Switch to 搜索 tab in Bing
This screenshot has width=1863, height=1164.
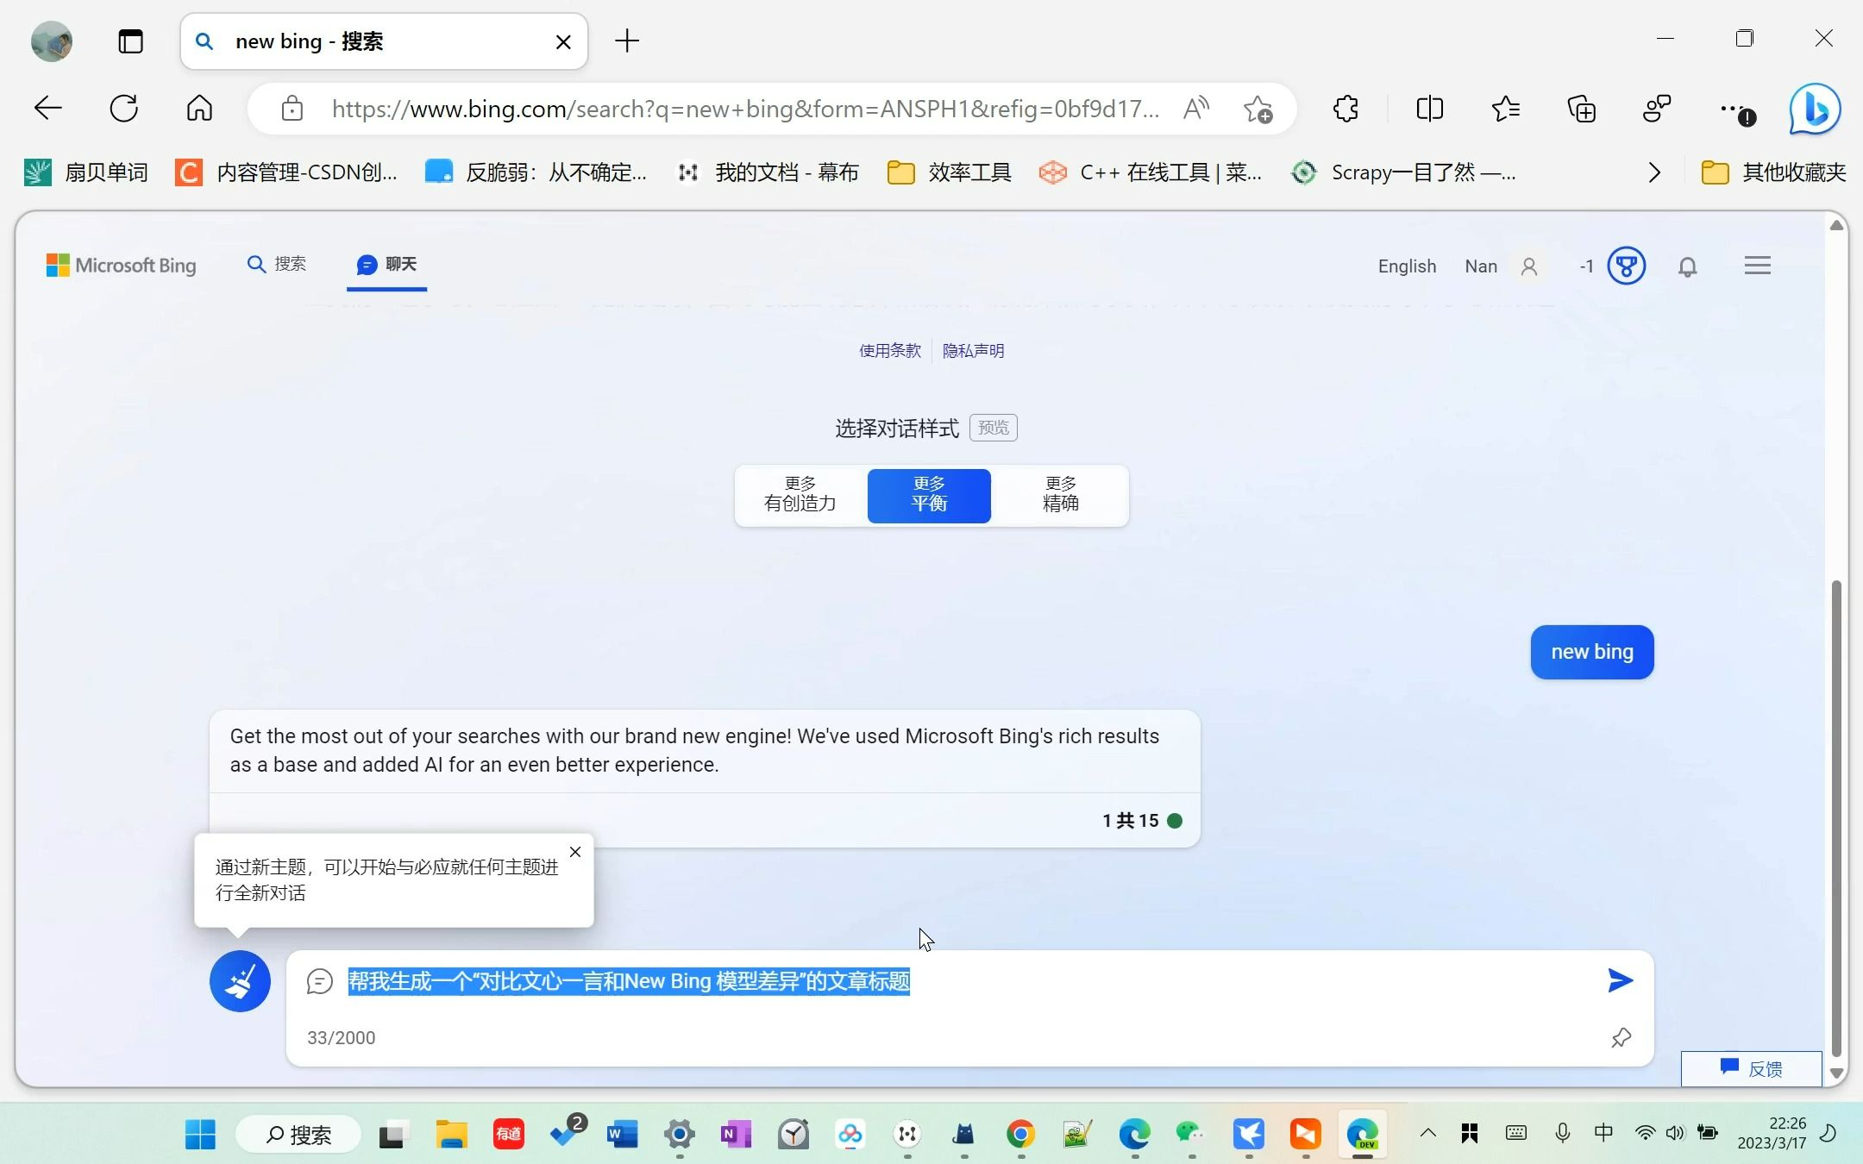click(x=277, y=264)
